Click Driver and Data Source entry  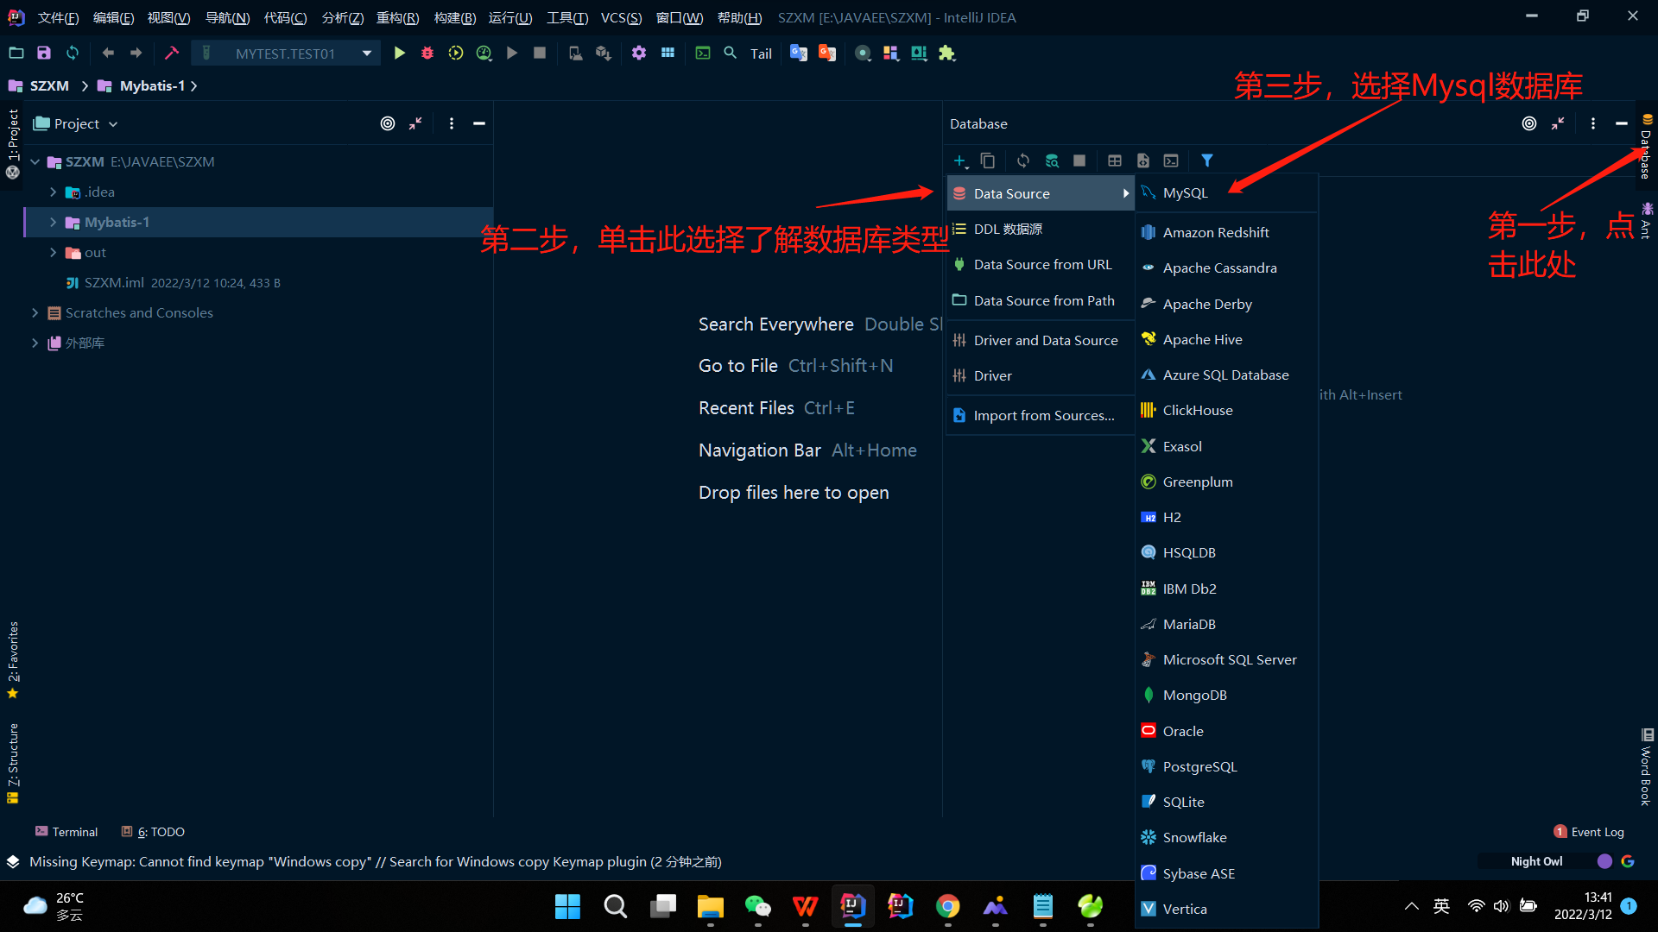pos(1041,340)
